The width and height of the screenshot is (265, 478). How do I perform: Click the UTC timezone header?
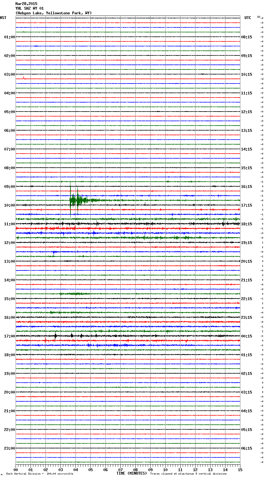point(248,18)
